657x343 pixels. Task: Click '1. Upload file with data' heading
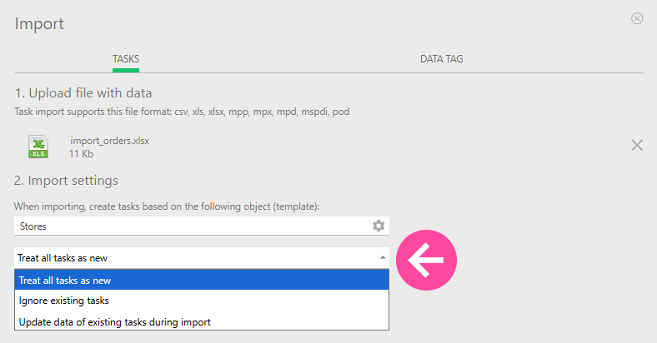[83, 92]
